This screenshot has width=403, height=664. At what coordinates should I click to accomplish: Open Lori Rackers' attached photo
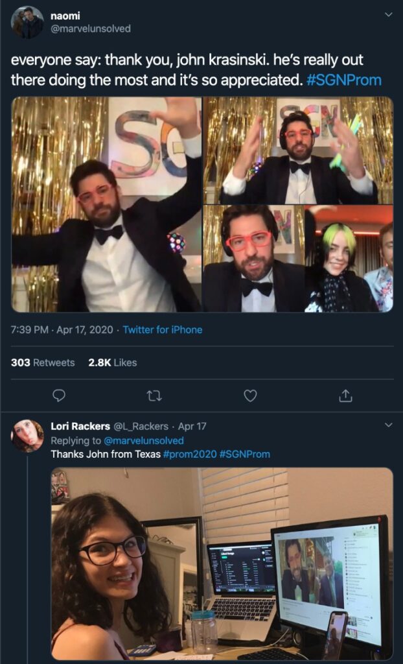coord(222,563)
